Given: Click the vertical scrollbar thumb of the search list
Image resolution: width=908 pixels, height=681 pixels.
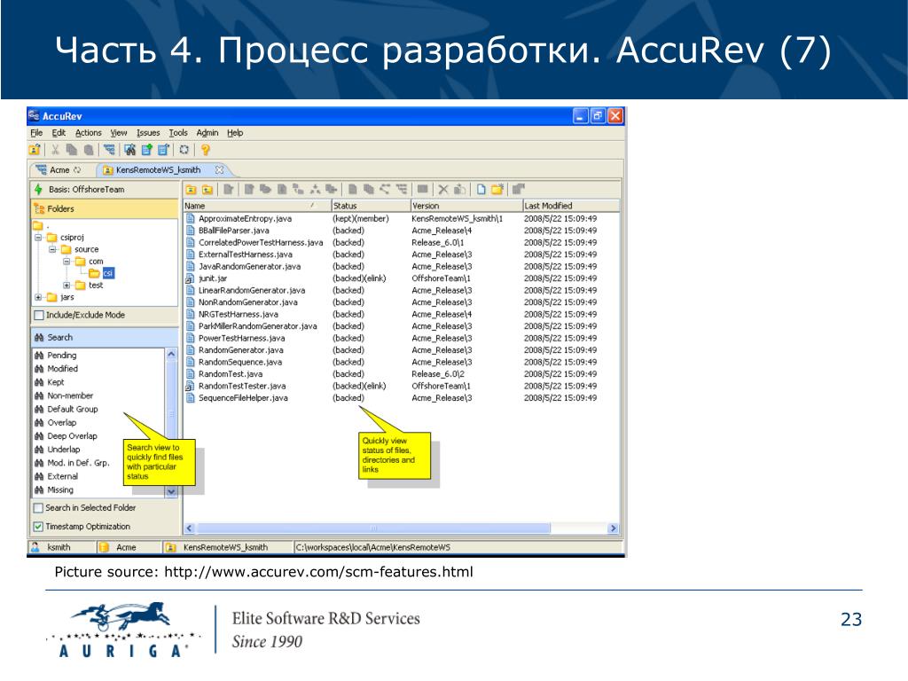Looking at the screenshot, I should click(171, 414).
